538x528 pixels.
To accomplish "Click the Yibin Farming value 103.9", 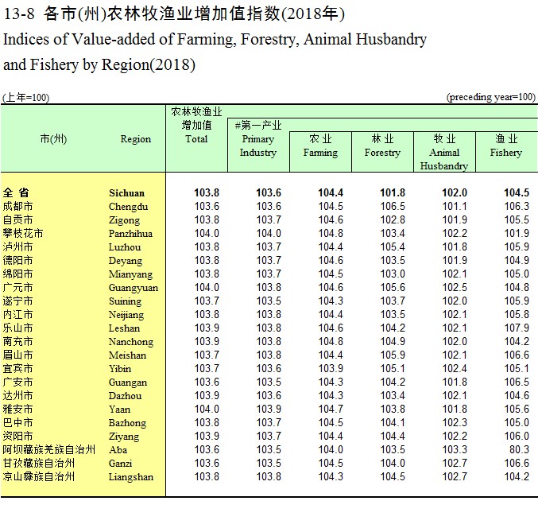I will [331, 368].
